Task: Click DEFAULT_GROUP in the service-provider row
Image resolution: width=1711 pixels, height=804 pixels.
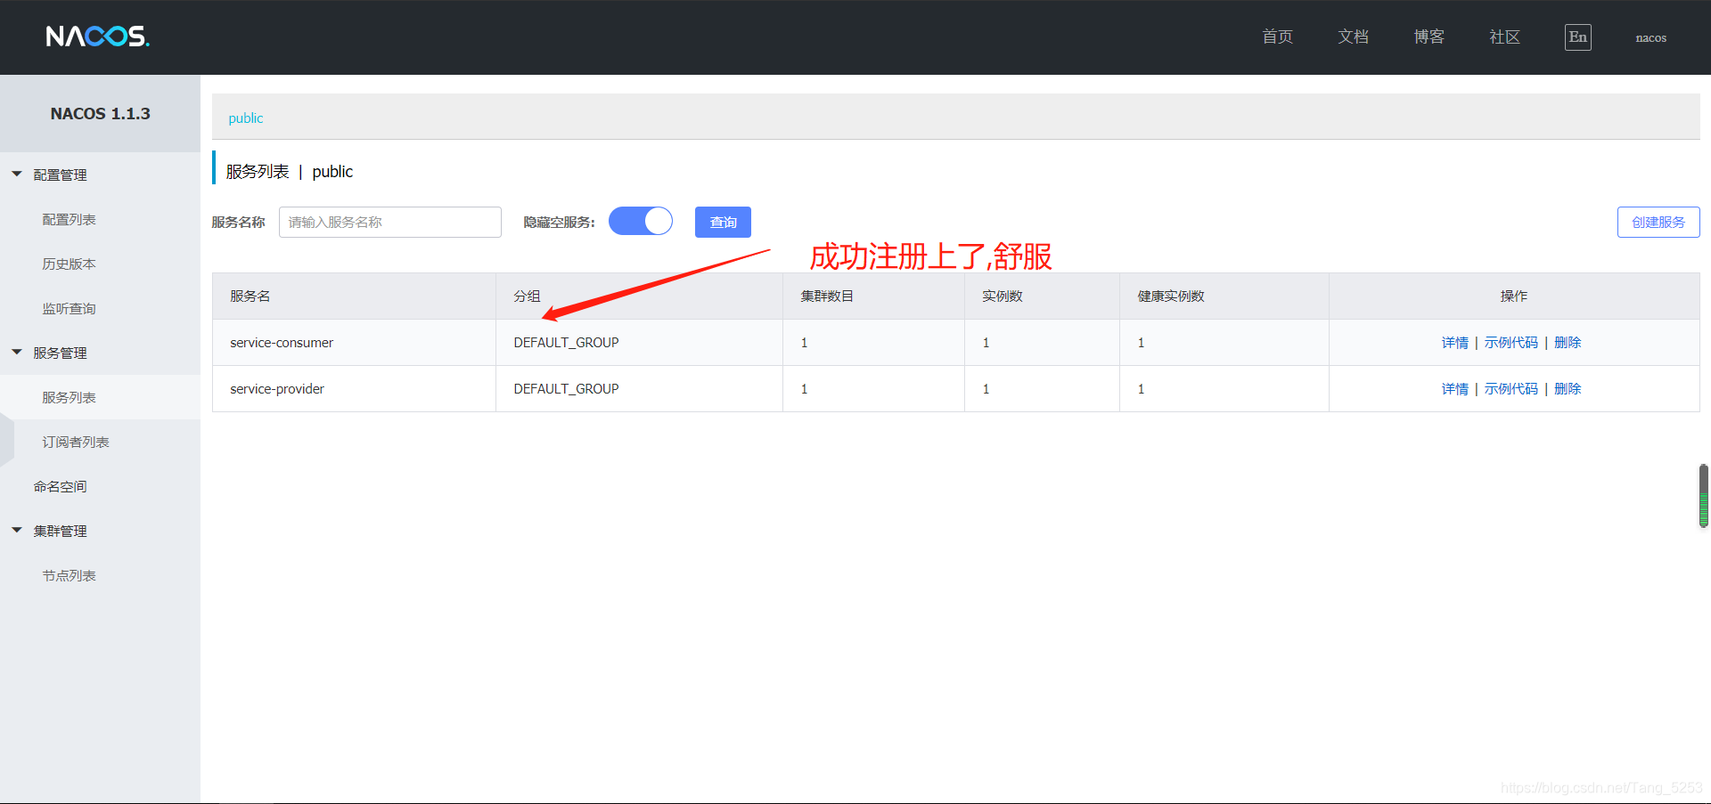Action: tap(566, 388)
